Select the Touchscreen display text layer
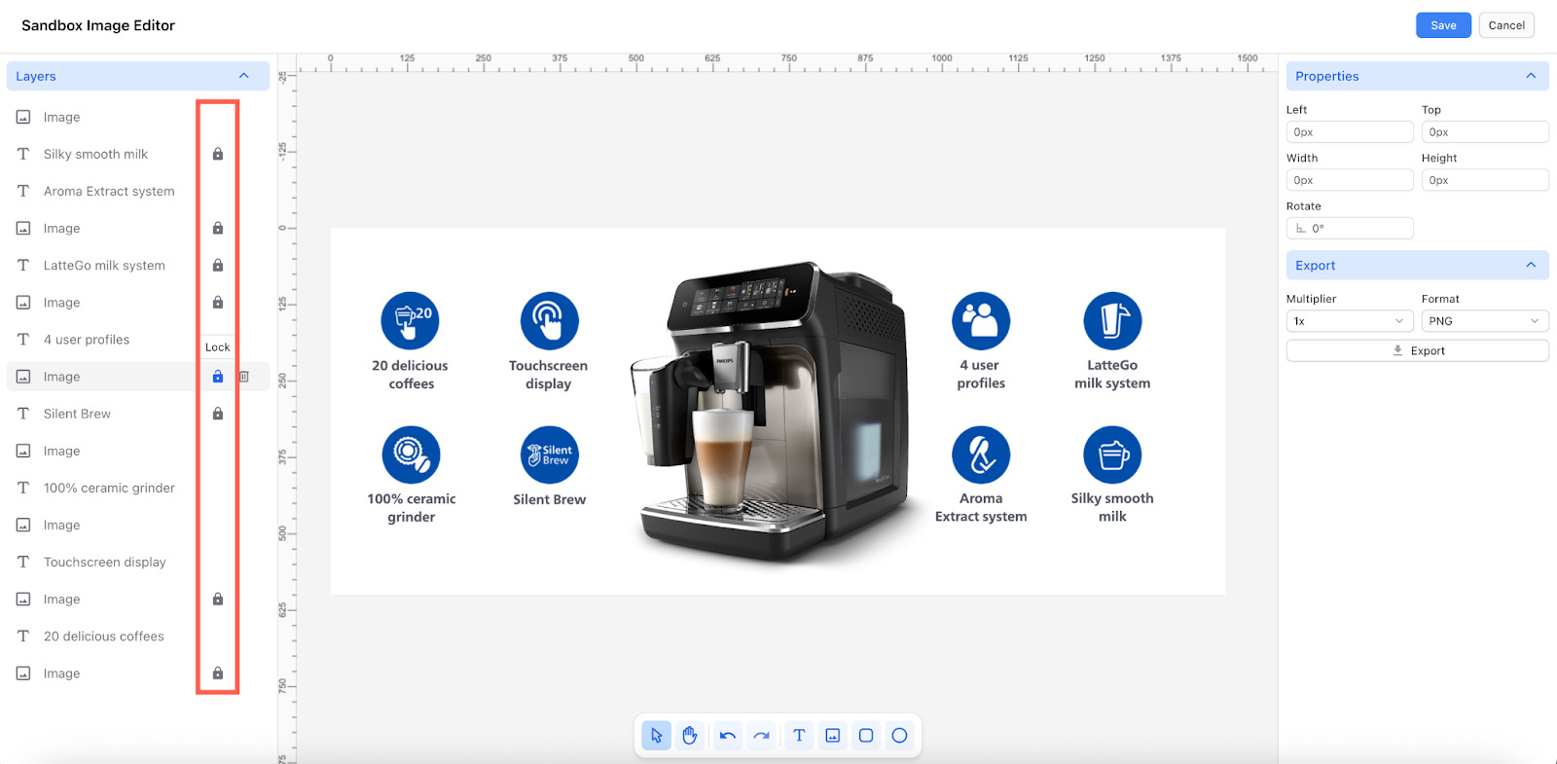The image size is (1557, 764). 104,563
